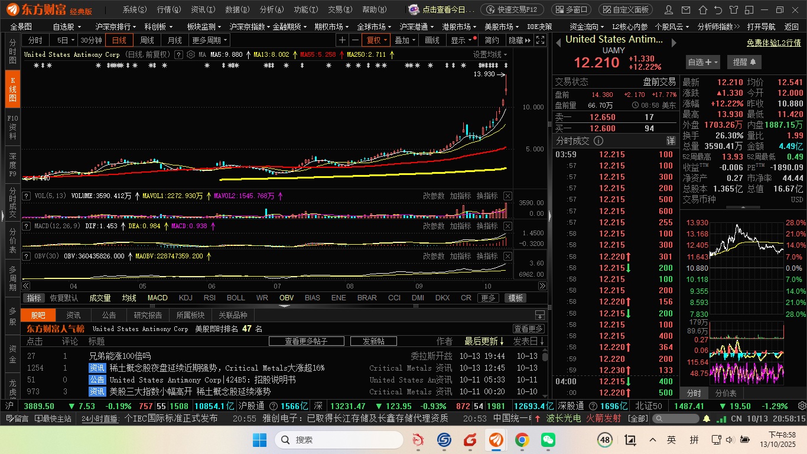
Task: Open MA settings gear icon
Action: coord(190,54)
